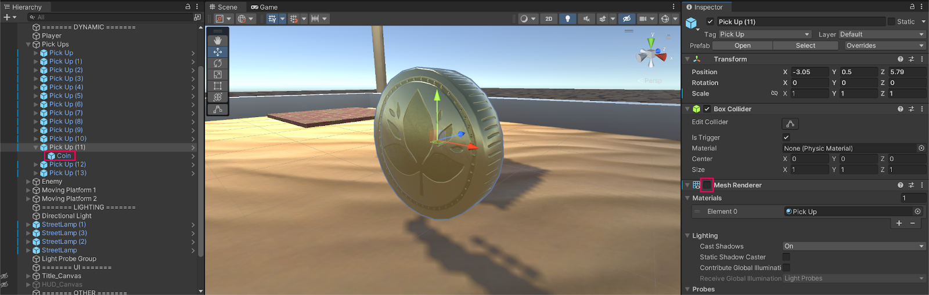
Task: Open the prefab Overrides dropdown
Action: pyautogui.click(x=884, y=45)
